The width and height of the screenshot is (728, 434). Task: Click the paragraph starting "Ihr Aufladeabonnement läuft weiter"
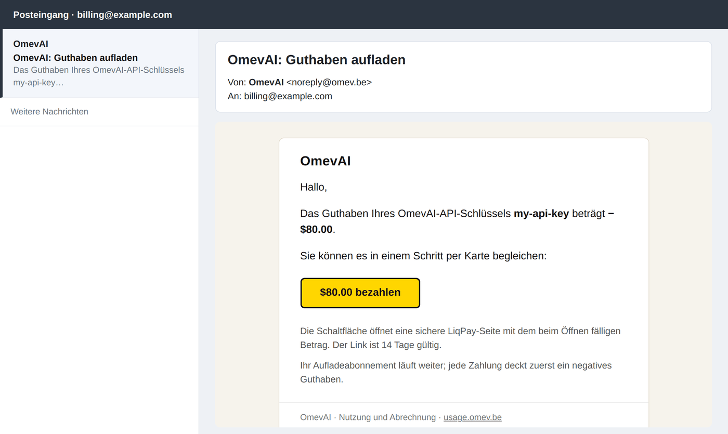(x=456, y=372)
